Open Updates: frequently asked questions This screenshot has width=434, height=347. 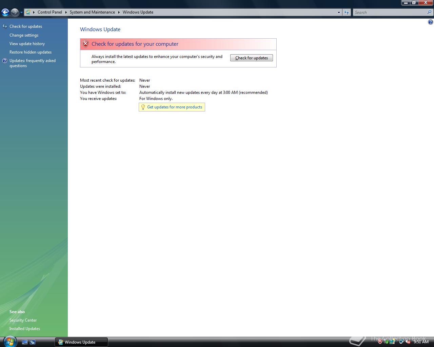coord(33,63)
